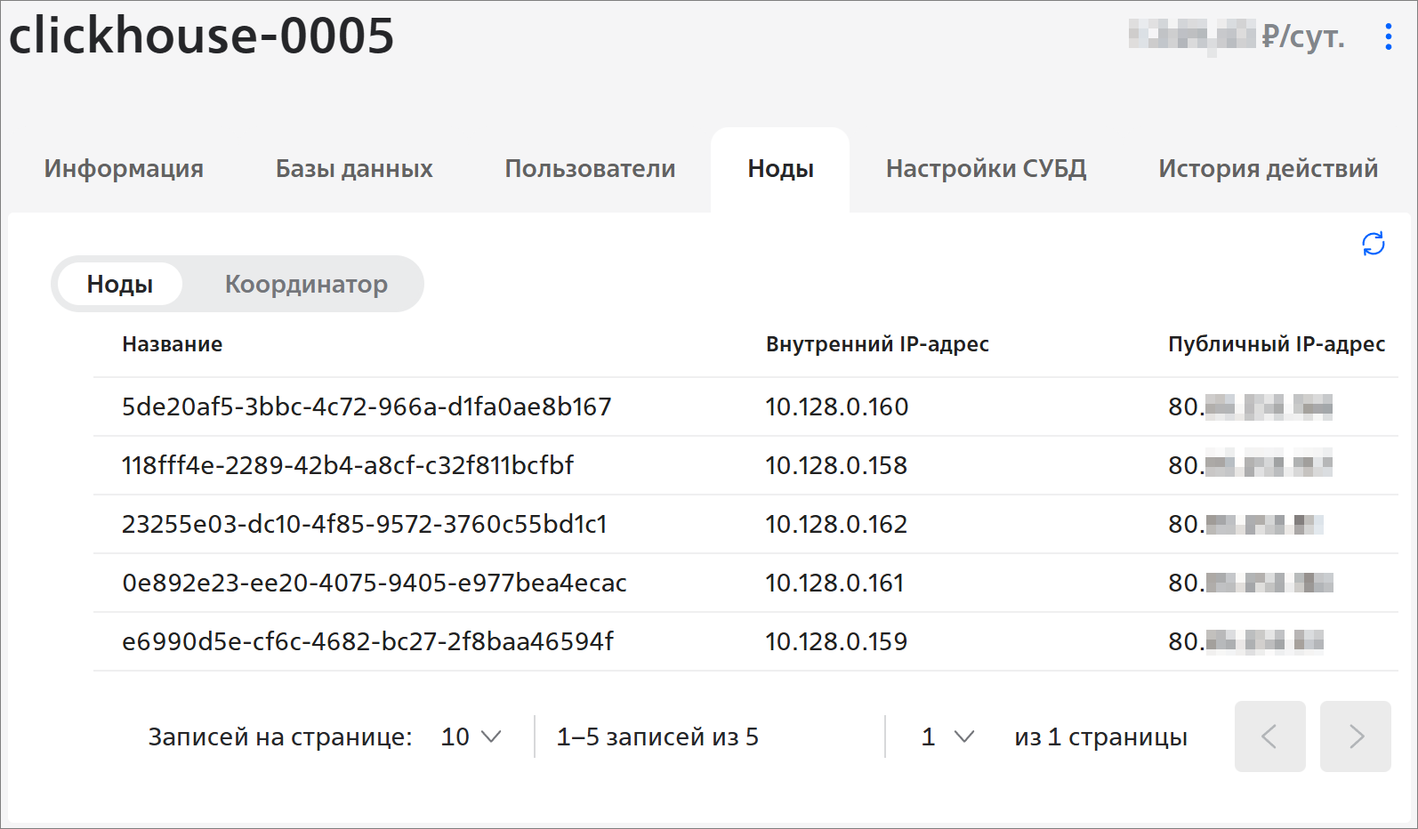Screen dimensions: 1418x829
Task: Click the clickhouse-0005 cluster title
Action: click(201, 36)
